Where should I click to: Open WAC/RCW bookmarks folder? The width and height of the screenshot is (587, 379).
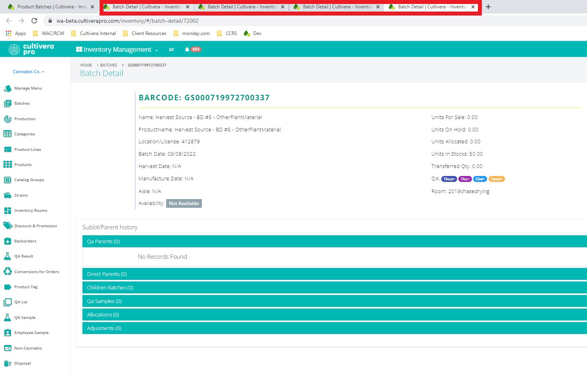click(x=49, y=33)
